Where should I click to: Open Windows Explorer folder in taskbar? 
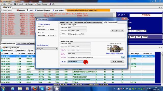click(x=20, y=89)
